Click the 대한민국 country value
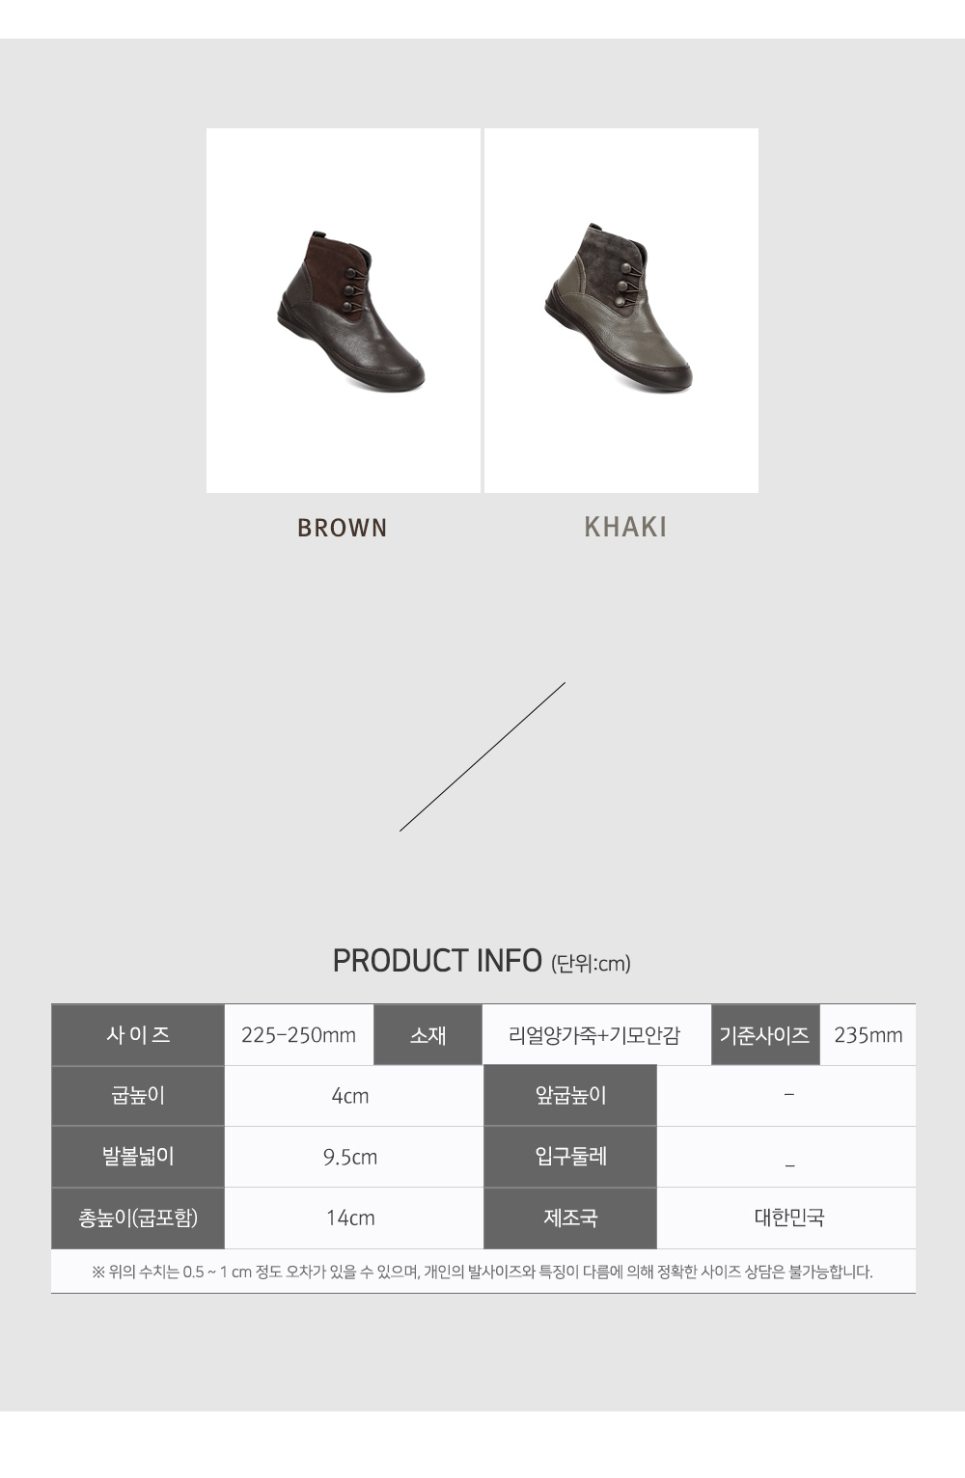Viewport: 965px width, 1478px height. click(x=789, y=1218)
